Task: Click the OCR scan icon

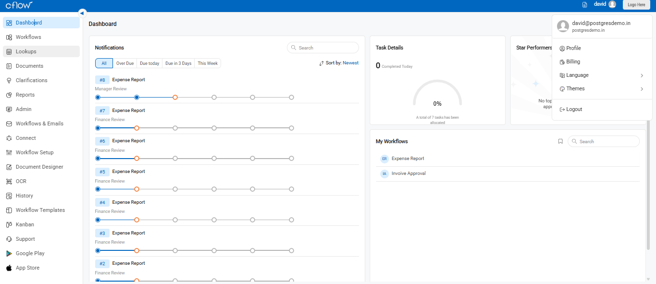Action: (x=9, y=181)
